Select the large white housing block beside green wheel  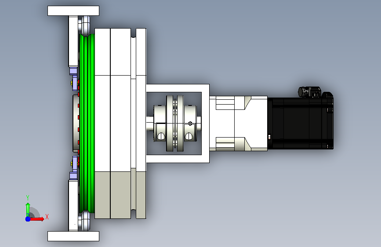coord(112,123)
